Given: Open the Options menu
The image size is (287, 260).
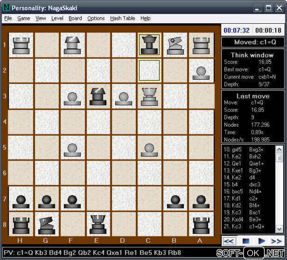Looking at the screenshot, I should [96, 18].
